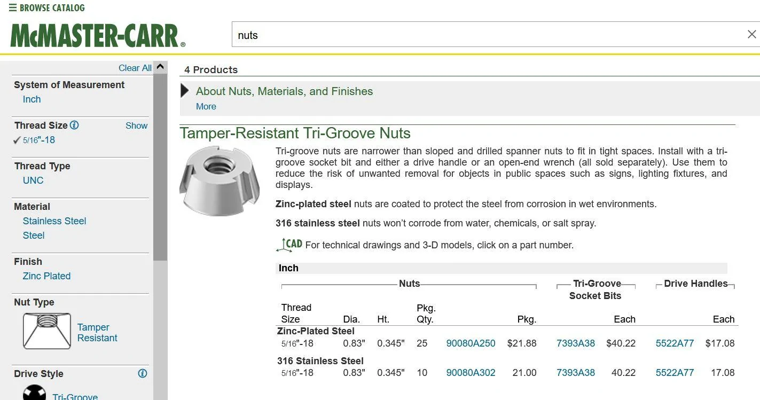The height and width of the screenshot is (400, 760).
Task: Select the Inch system of measurement filter
Action: pyautogui.click(x=32, y=99)
